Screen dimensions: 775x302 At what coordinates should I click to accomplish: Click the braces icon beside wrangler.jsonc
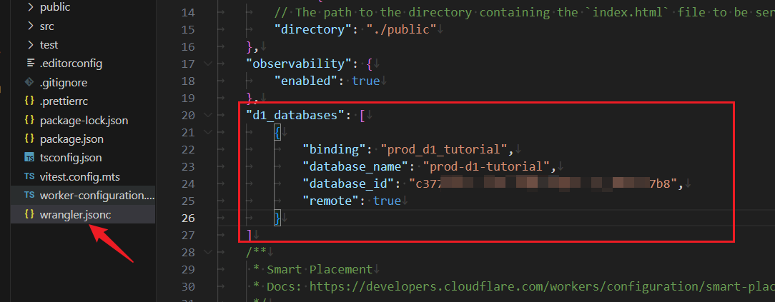tap(30, 213)
